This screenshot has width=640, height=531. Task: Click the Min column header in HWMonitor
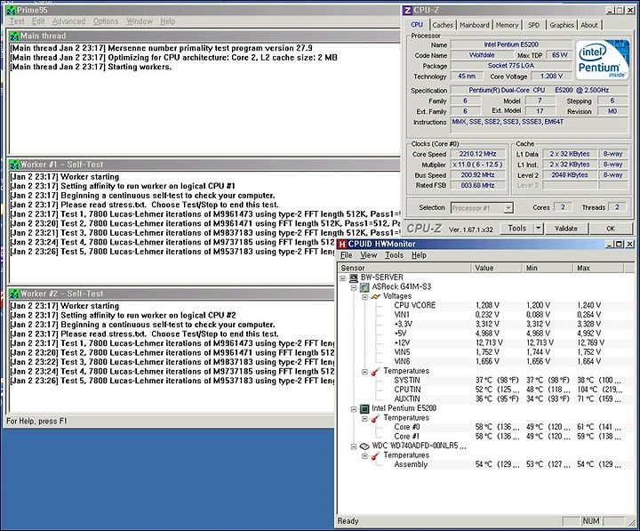point(548,268)
